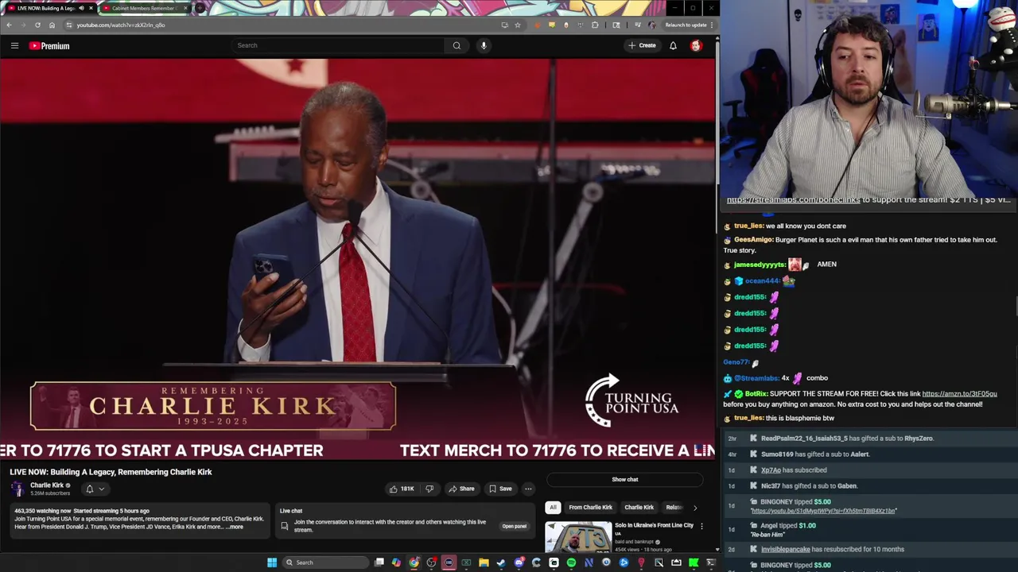Viewport: 1018px width, 572px height.
Task: Open the YouTube hamburger guide menu
Action: [x=14, y=45]
